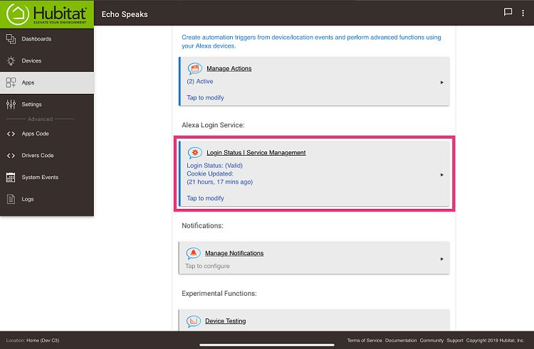Screen dimensions: 534x349
Task: Click the automation triggers description text
Action: click(311, 41)
